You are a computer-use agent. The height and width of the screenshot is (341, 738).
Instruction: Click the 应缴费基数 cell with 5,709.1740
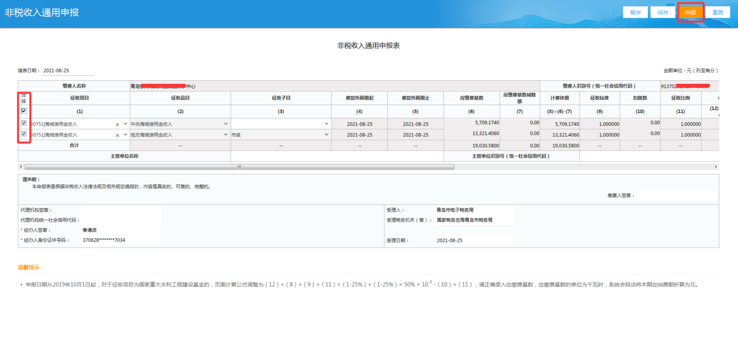pos(472,123)
